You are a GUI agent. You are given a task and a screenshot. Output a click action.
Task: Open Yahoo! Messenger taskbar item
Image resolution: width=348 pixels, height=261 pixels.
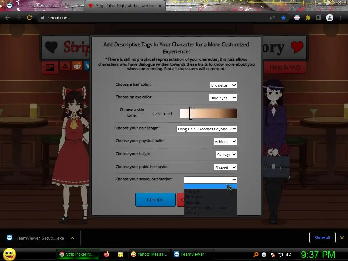click(149, 254)
